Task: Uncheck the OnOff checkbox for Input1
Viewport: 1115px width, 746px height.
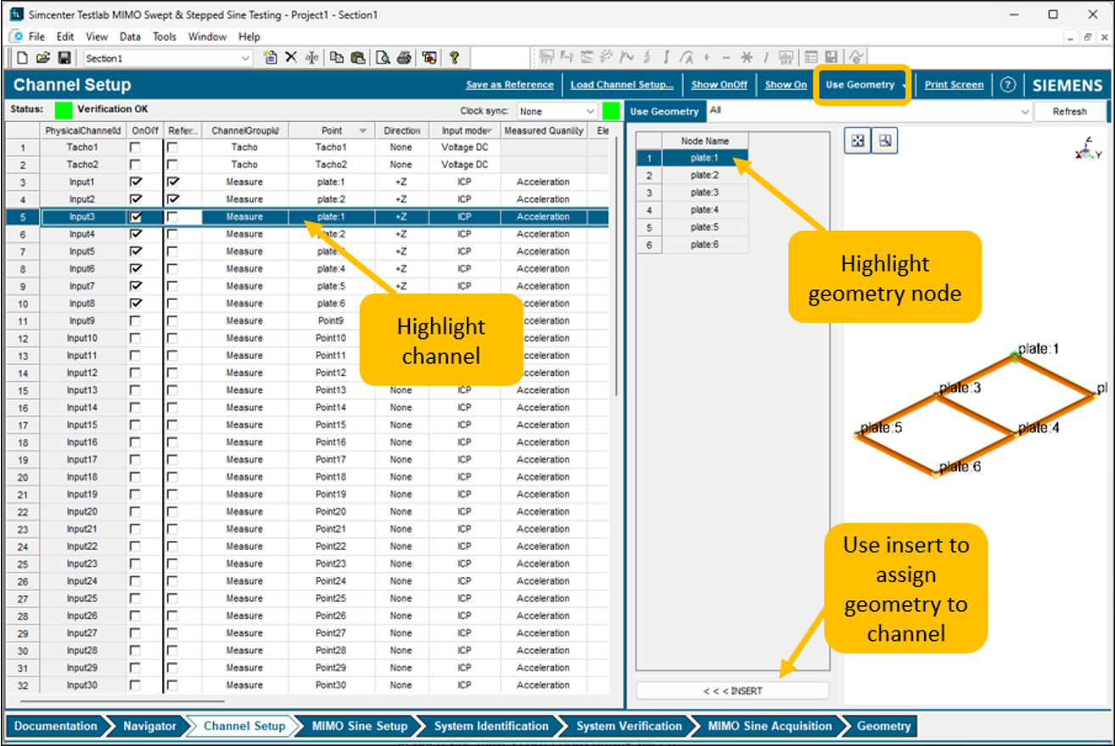Action: click(x=135, y=182)
